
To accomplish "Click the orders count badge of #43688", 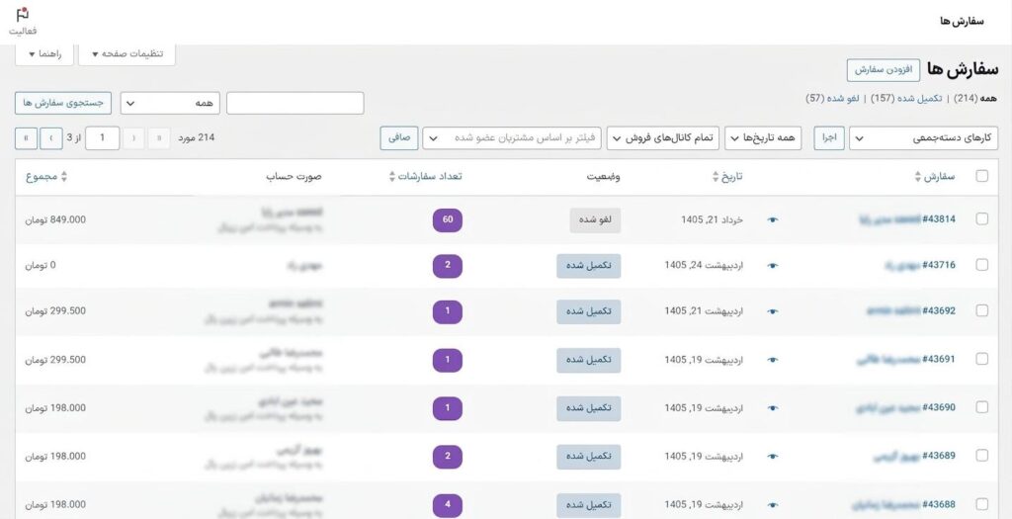I will tap(448, 505).
